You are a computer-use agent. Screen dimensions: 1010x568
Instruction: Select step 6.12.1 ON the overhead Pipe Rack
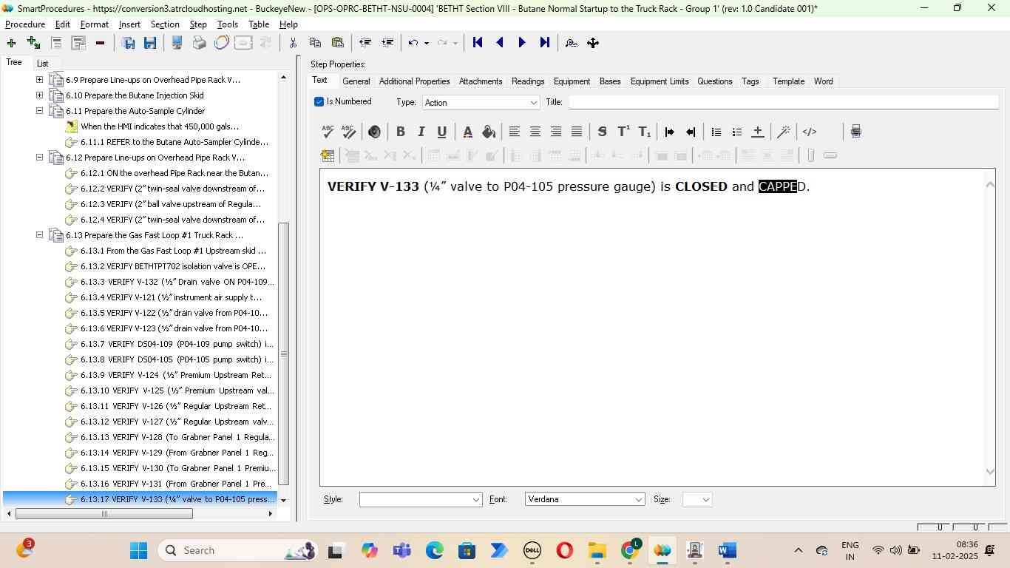coord(174,173)
